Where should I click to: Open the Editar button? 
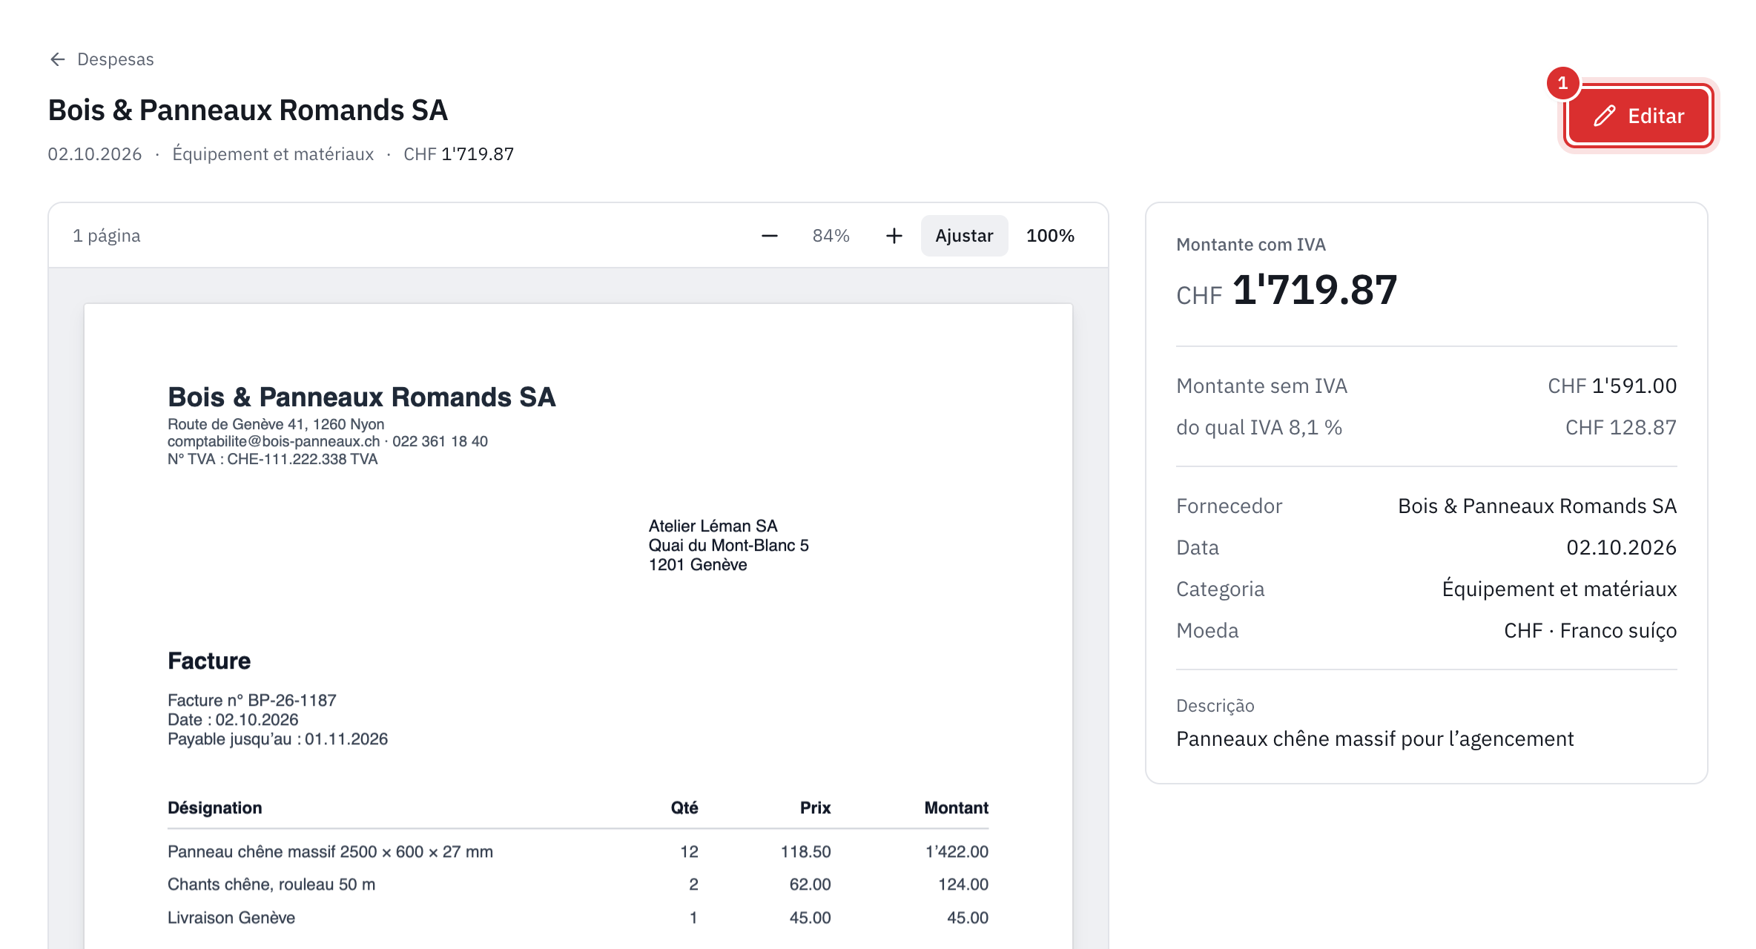[1639, 116]
